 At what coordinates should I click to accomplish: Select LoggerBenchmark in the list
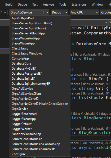coord(40,114)
